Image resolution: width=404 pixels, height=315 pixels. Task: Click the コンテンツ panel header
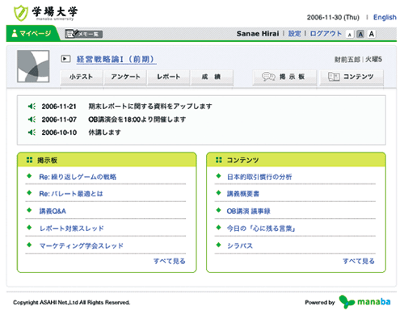(296, 160)
